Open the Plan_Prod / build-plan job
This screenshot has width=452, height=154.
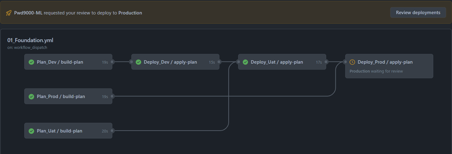point(68,96)
